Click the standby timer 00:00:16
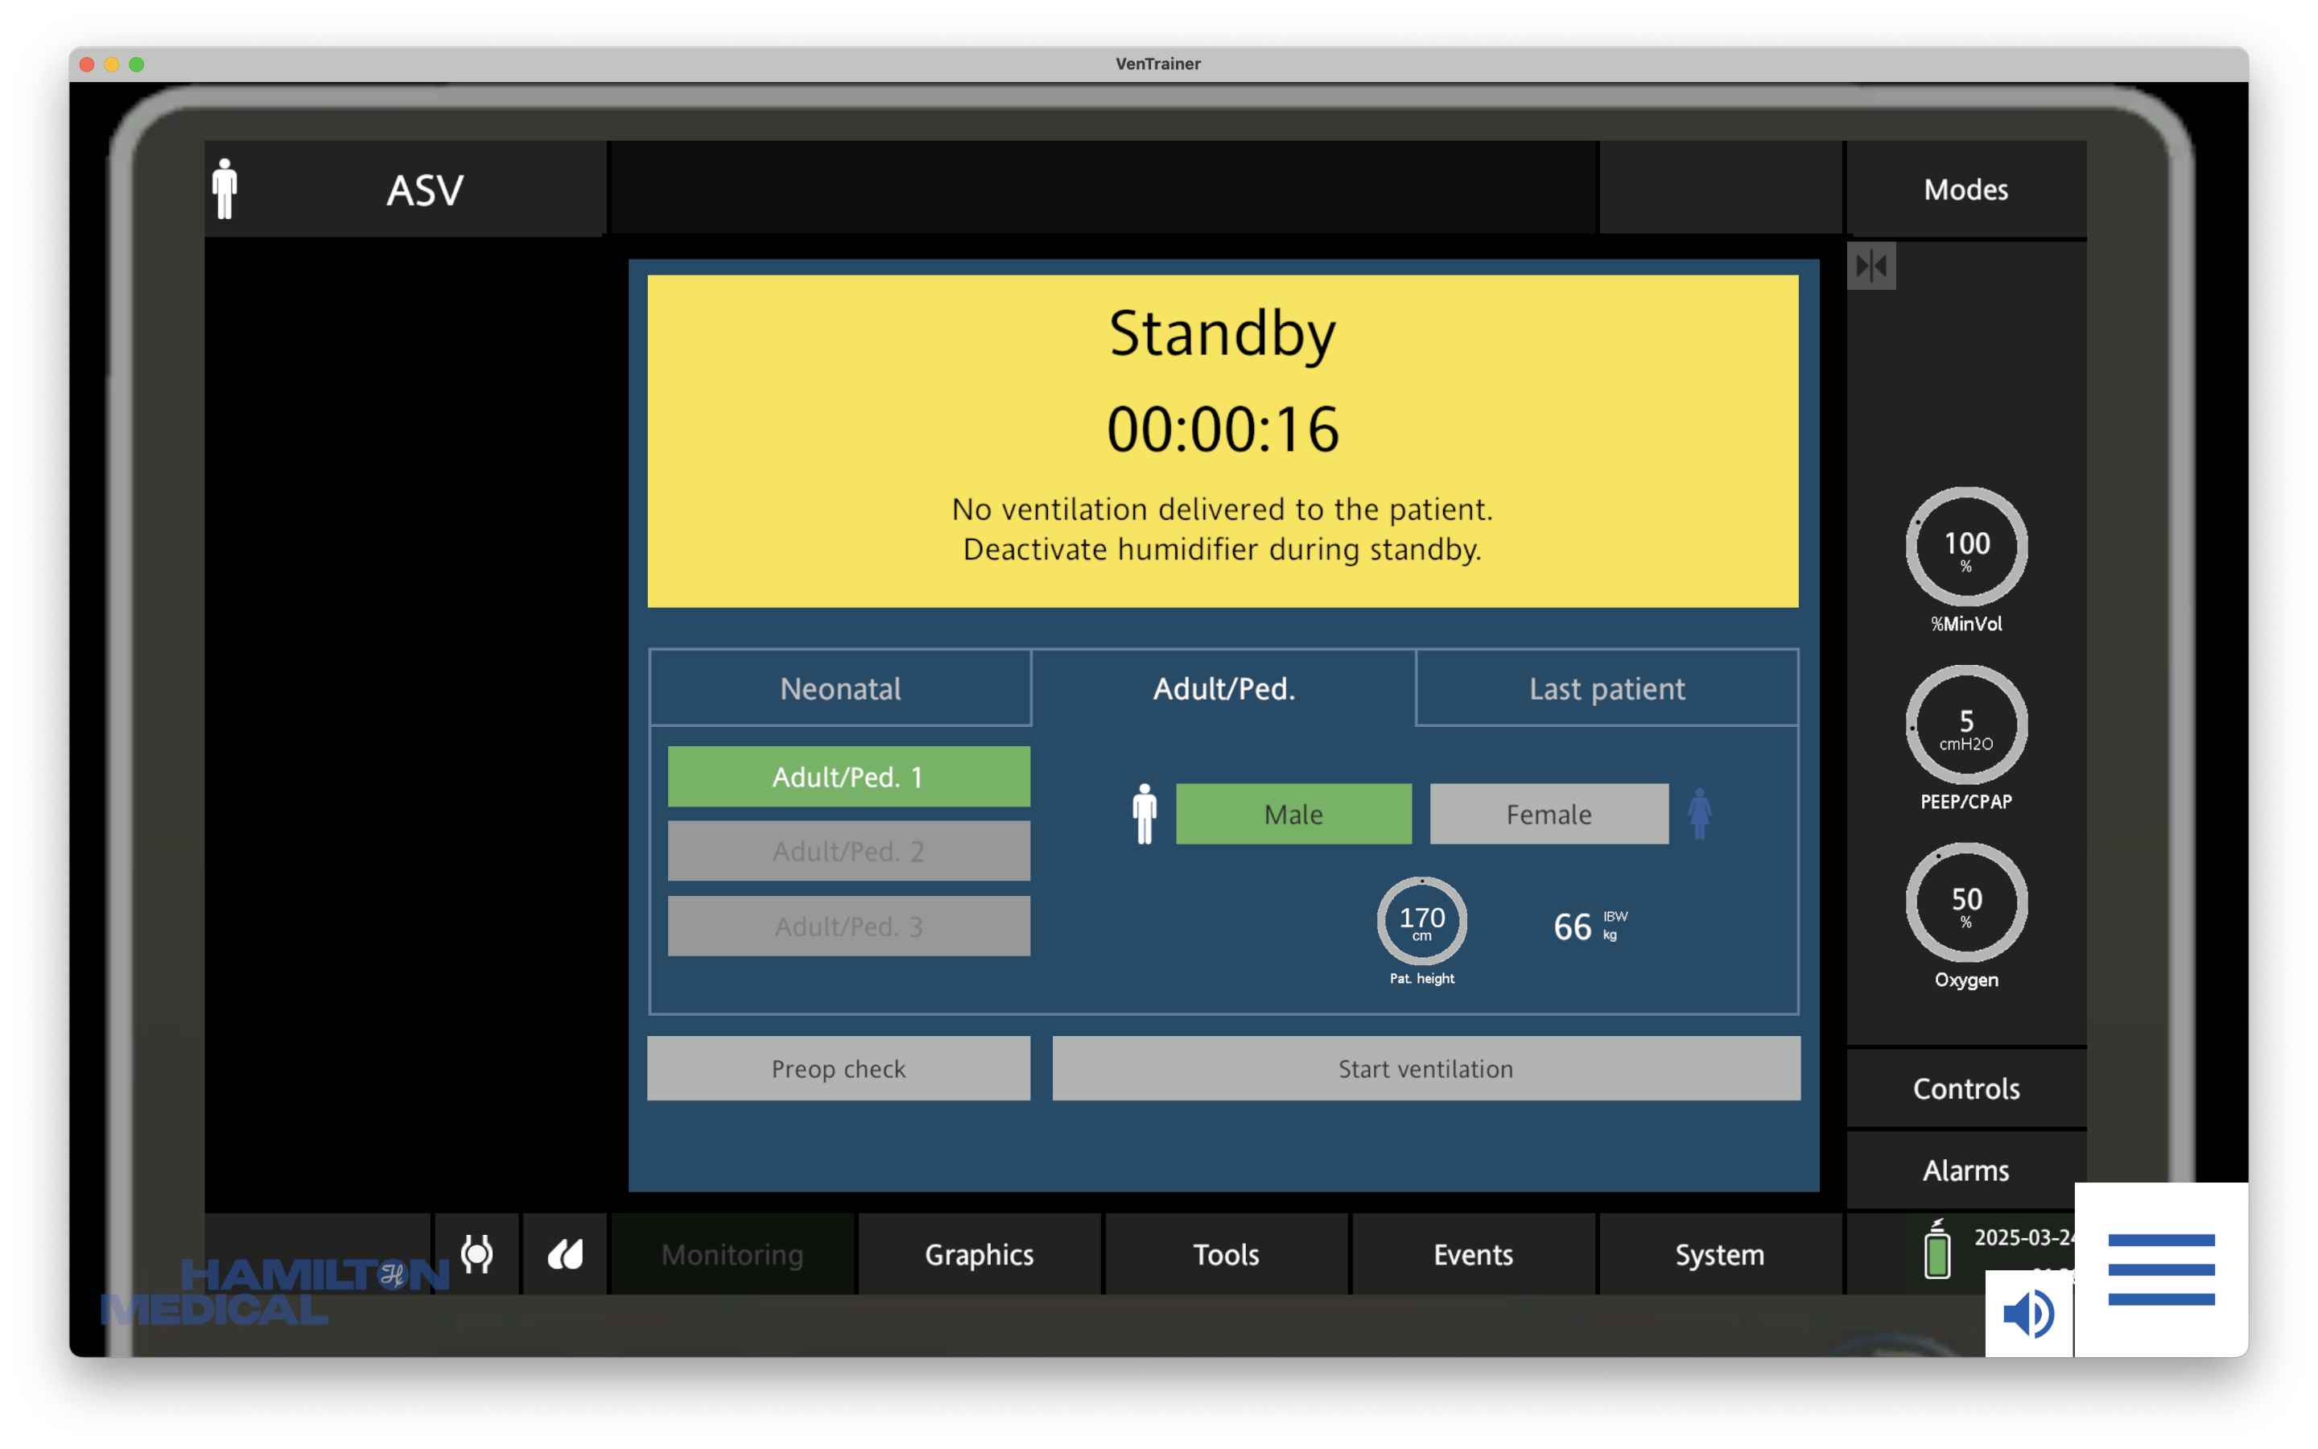Viewport: 2318px width, 1449px height. pos(1223,428)
